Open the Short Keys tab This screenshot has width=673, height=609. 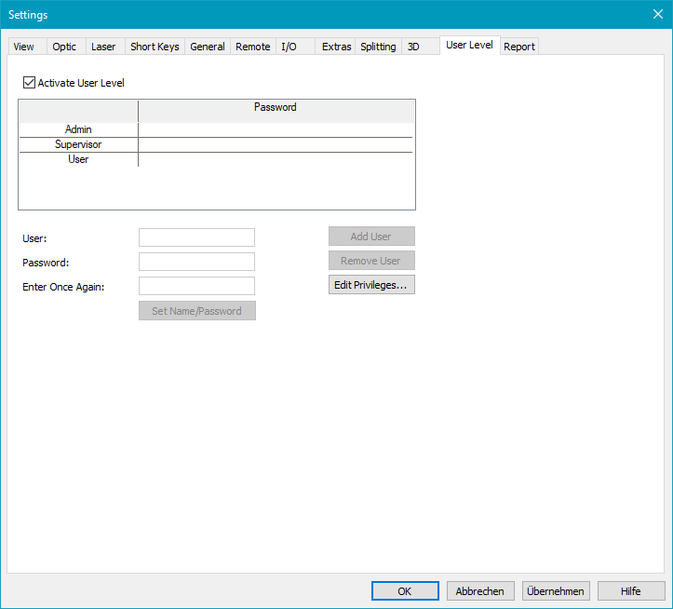(x=155, y=47)
